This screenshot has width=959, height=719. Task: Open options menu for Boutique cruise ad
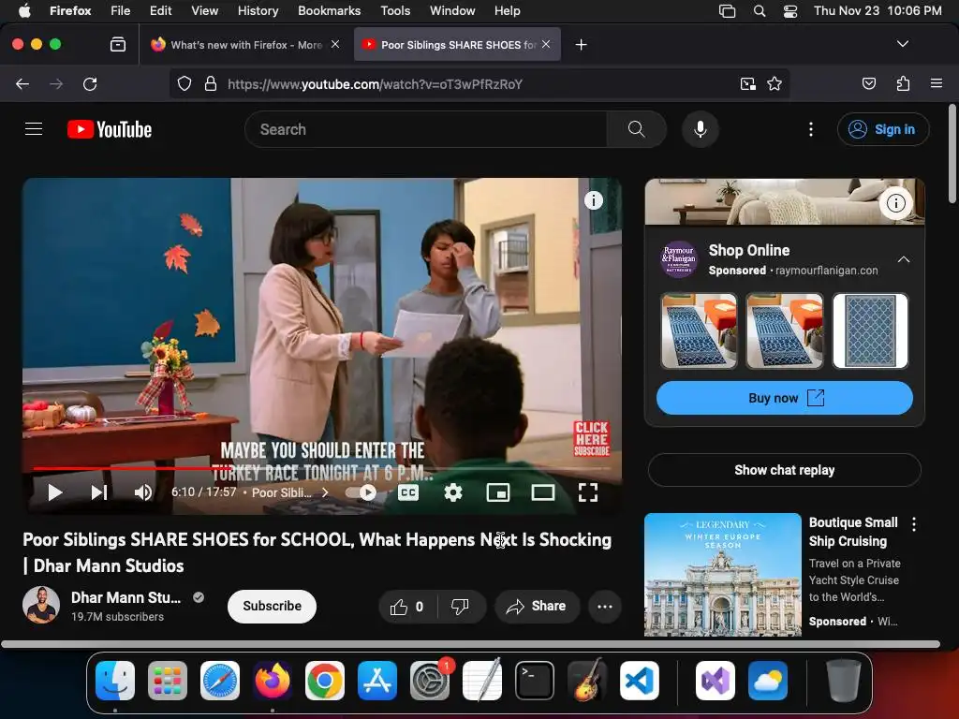click(x=914, y=524)
